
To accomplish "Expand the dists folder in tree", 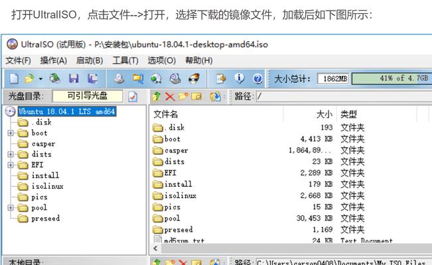I will coord(11,154).
